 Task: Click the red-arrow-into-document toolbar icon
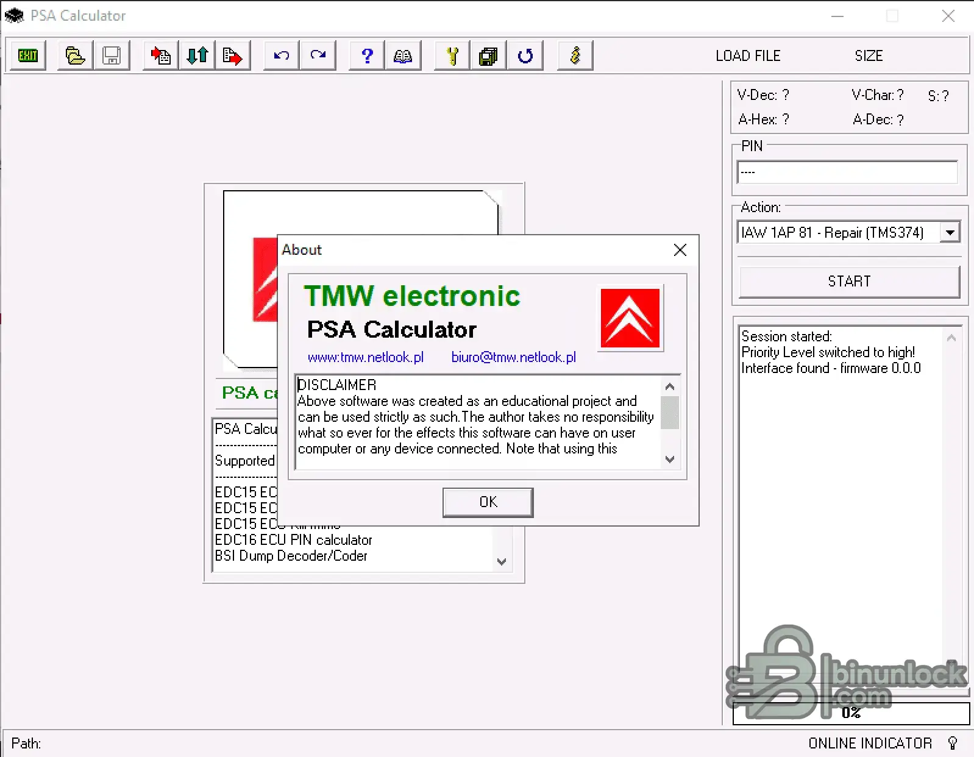(161, 56)
